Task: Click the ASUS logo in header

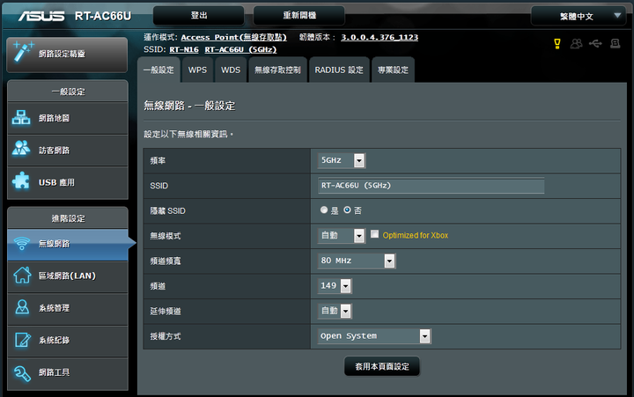Action: [41, 16]
